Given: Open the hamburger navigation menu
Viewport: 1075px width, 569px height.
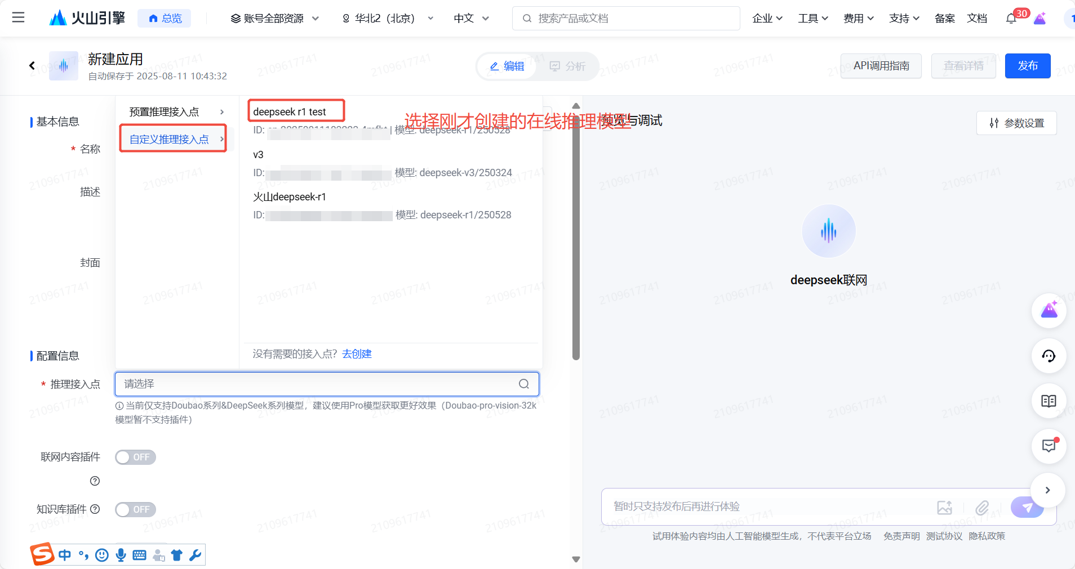Looking at the screenshot, I should [18, 17].
